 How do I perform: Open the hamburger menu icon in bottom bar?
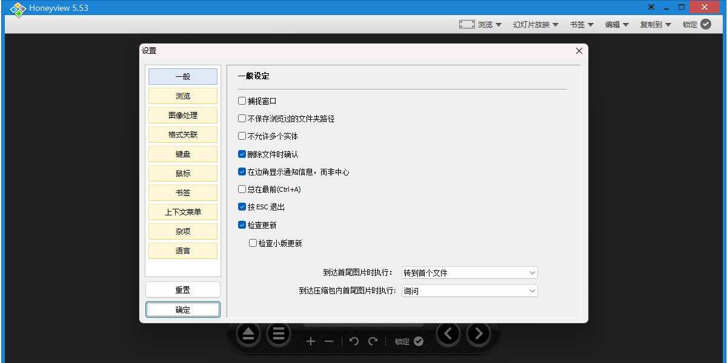(x=278, y=333)
